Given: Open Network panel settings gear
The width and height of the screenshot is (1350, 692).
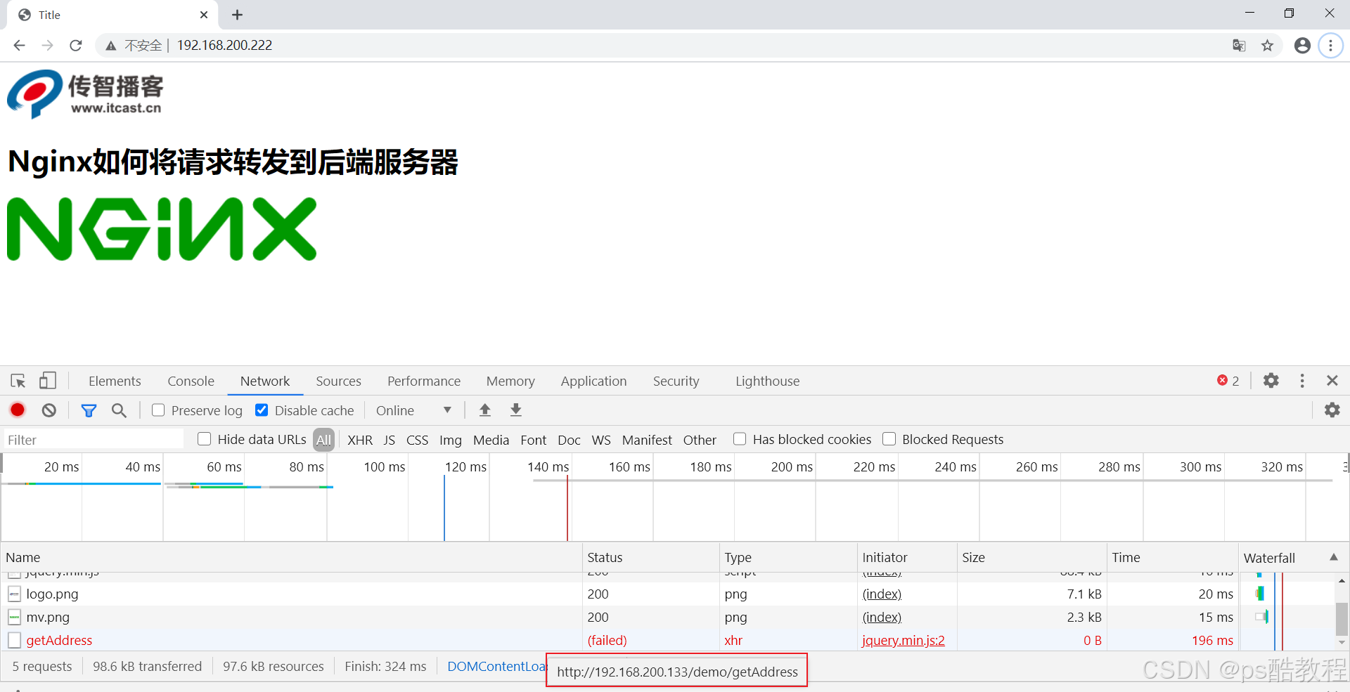Looking at the screenshot, I should tap(1332, 410).
